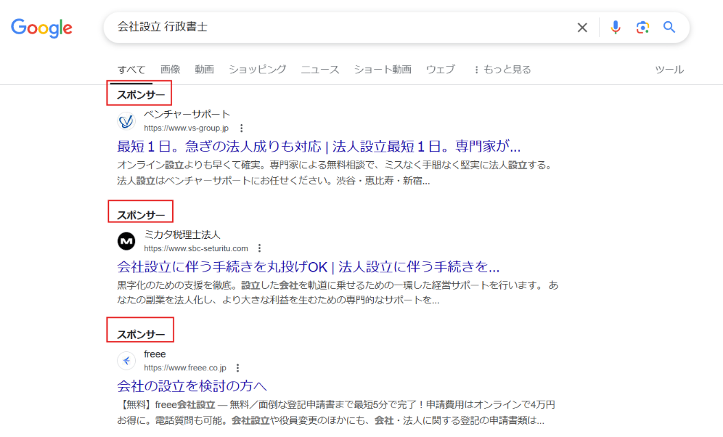
Task: Switch to the 動画 tab
Action: tap(204, 69)
